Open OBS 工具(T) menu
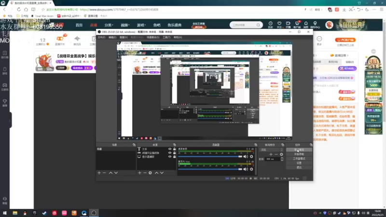 [166, 38]
